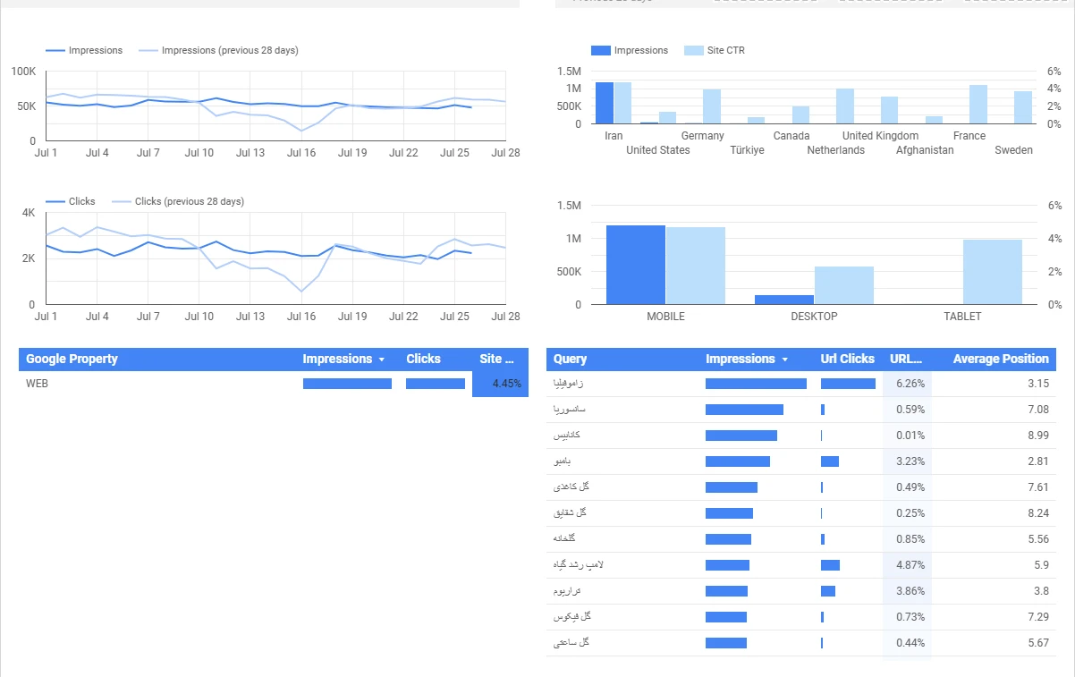Click the sort arrow beside Impressions in the Google Property table
The image size is (1075, 677).
pyautogui.click(x=382, y=360)
